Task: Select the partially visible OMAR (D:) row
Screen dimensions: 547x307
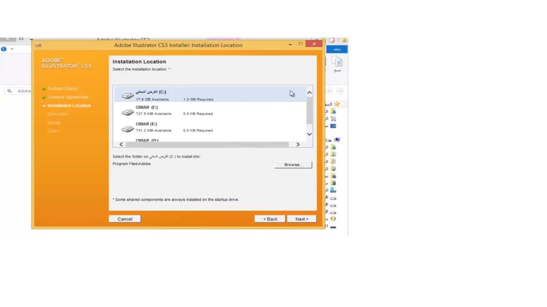Action: (x=210, y=139)
